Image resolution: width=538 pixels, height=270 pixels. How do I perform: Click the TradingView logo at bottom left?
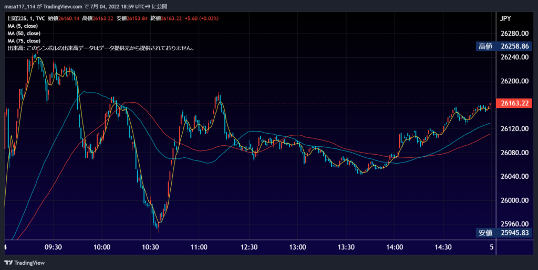[x=25, y=263]
